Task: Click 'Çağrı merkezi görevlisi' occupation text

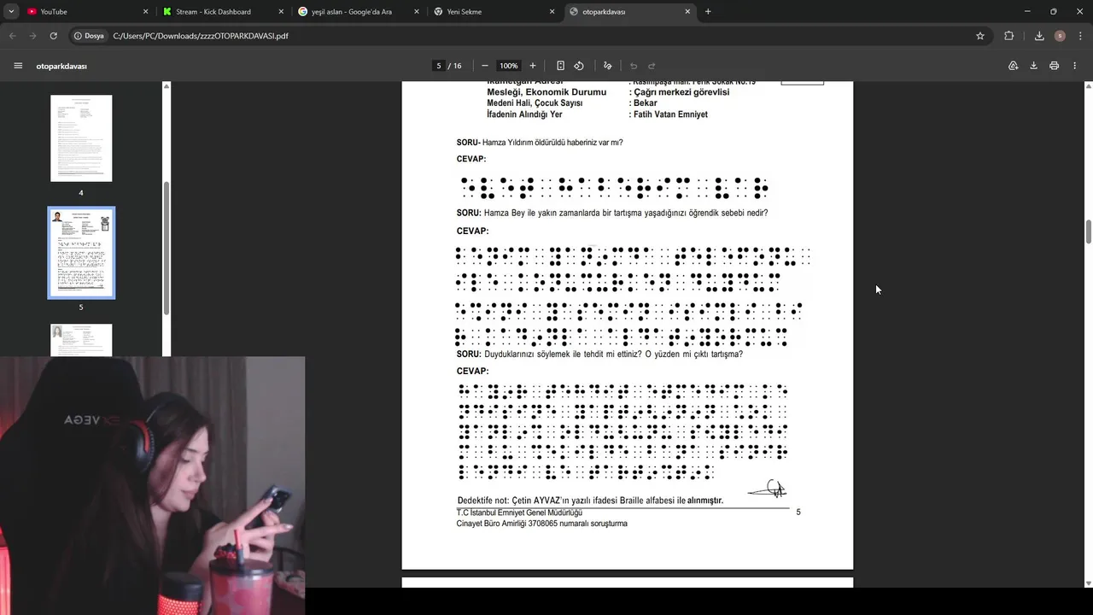Action: 681,92
